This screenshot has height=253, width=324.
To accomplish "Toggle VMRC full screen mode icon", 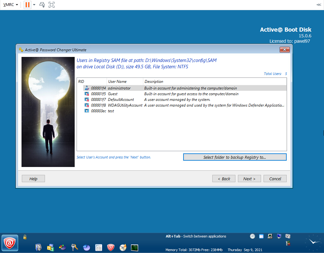I will click(52, 4).
